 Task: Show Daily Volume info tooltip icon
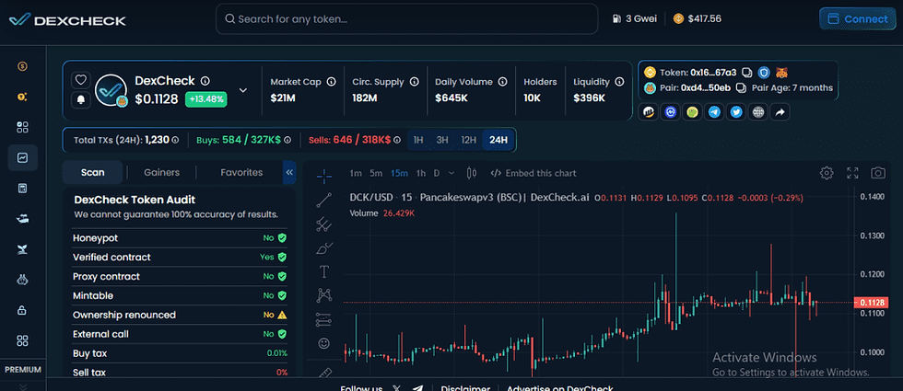pyautogui.click(x=503, y=82)
